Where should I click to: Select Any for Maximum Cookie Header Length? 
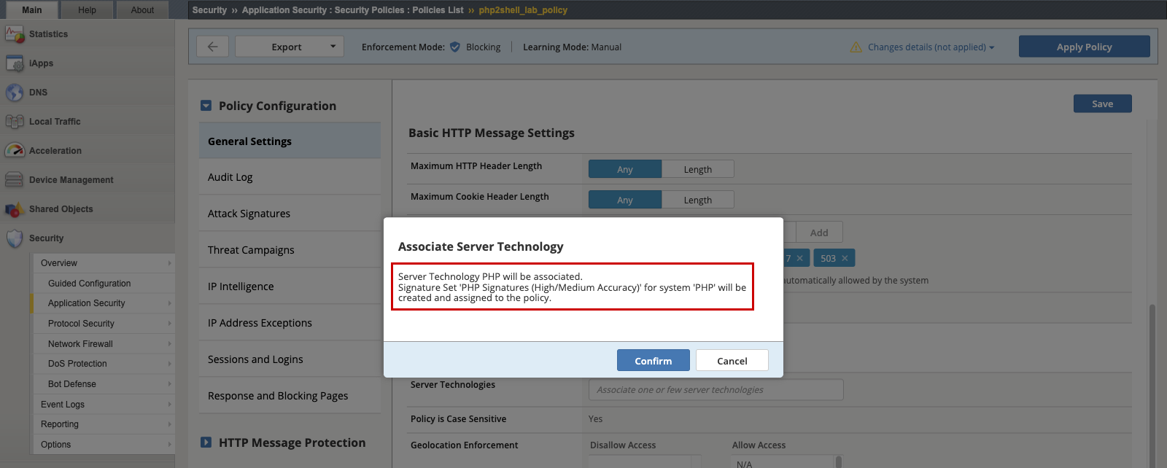625,200
